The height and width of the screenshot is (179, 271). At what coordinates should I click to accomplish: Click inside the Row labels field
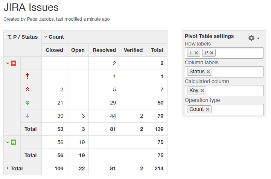click(224, 53)
